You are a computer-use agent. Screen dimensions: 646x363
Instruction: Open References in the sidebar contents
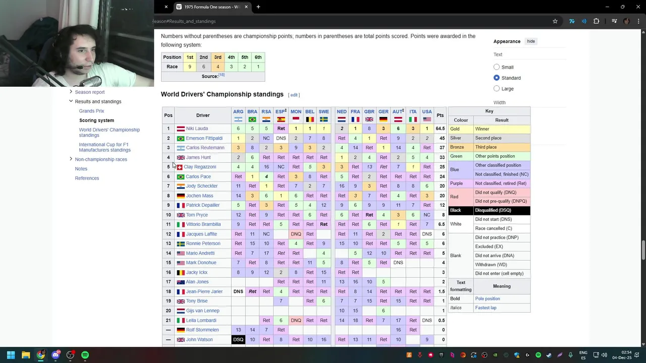87,178
